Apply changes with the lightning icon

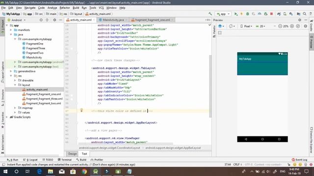click(x=241, y=14)
